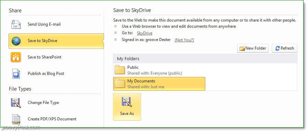307x131 pixels.
Task: Click 'Signed in as: groove Dexter' text
Action: click(x=146, y=40)
